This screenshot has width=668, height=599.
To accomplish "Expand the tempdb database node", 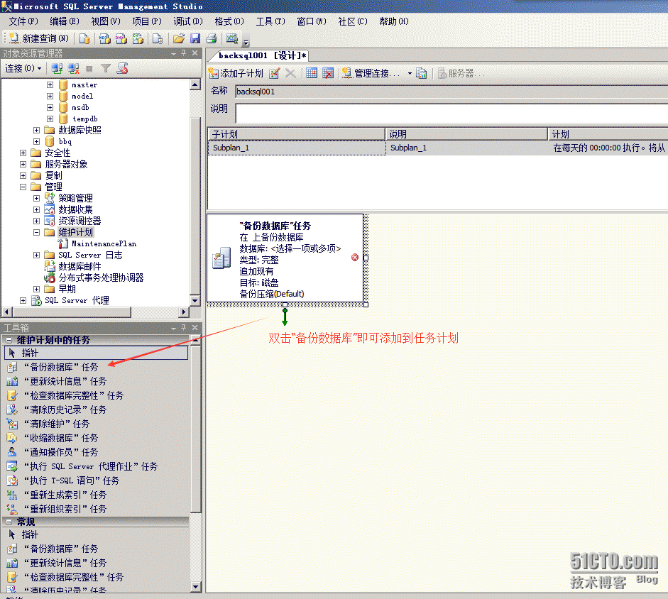I will click(x=50, y=119).
